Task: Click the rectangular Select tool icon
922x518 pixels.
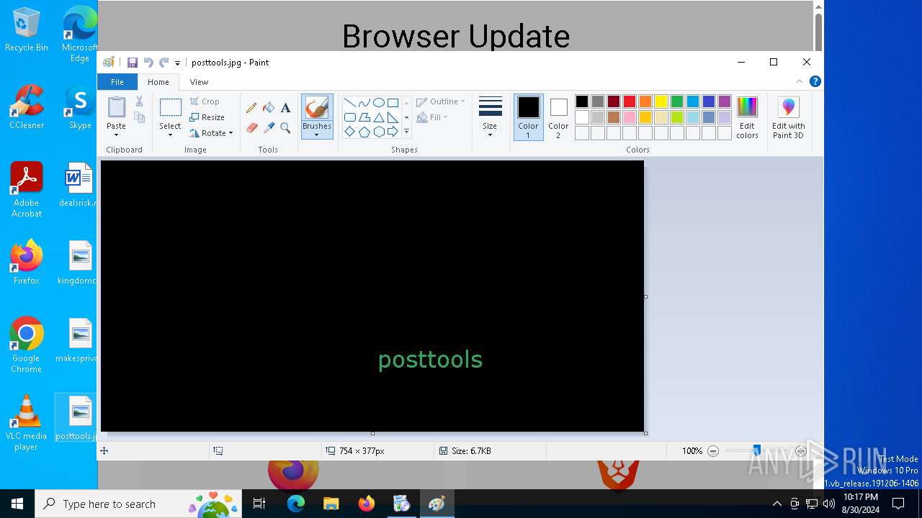Action: [x=170, y=108]
